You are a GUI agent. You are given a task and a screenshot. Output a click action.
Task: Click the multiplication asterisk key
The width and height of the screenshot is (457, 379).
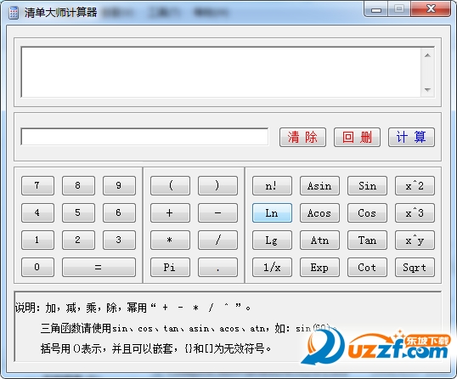click(170, 240)
